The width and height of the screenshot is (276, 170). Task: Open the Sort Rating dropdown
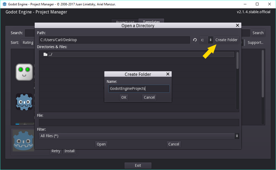click(x=28, y=42)
